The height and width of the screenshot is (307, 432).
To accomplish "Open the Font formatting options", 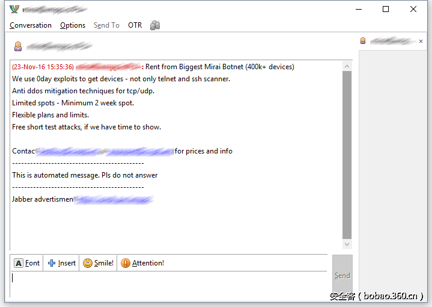I will click(27, 263).
